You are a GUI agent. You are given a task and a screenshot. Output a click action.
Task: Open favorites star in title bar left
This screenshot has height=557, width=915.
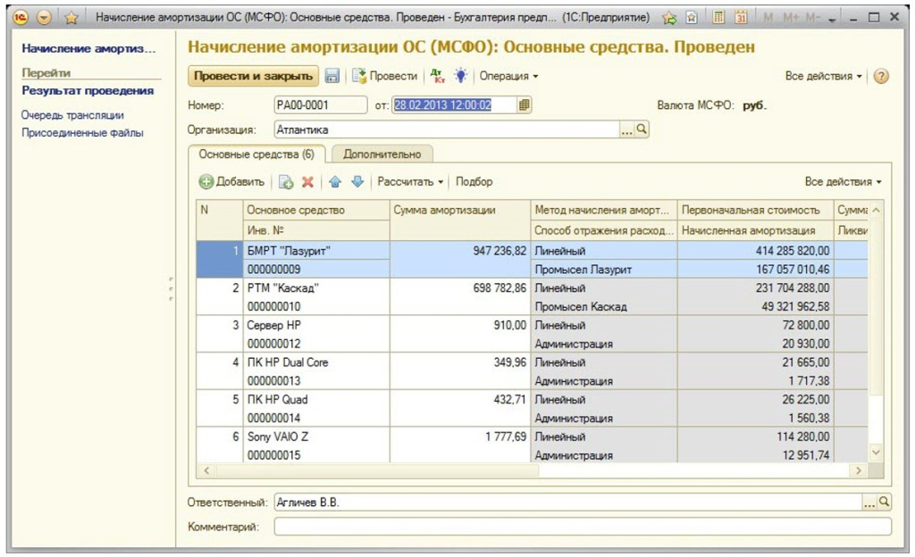point(71,18)
